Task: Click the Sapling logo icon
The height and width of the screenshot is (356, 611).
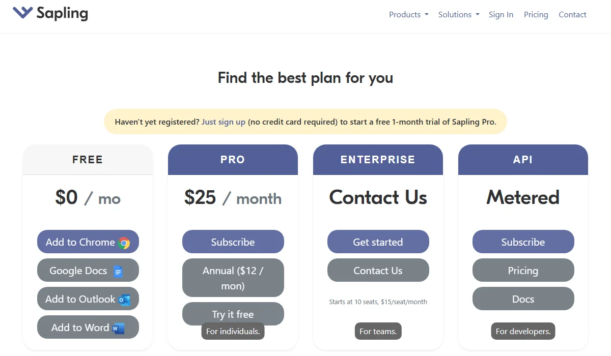Action: click(21, 13)
